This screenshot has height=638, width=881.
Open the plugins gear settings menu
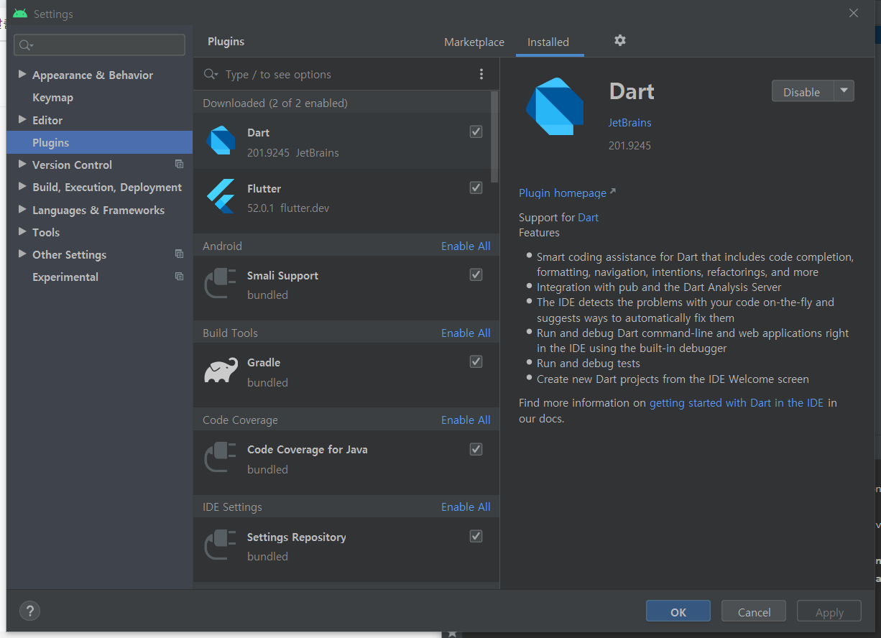[x=620, y=41]
